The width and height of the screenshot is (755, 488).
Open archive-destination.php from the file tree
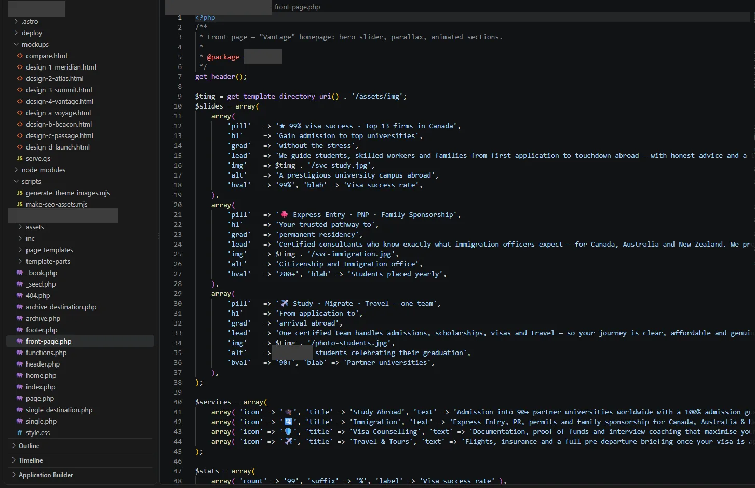click(61, 307)
